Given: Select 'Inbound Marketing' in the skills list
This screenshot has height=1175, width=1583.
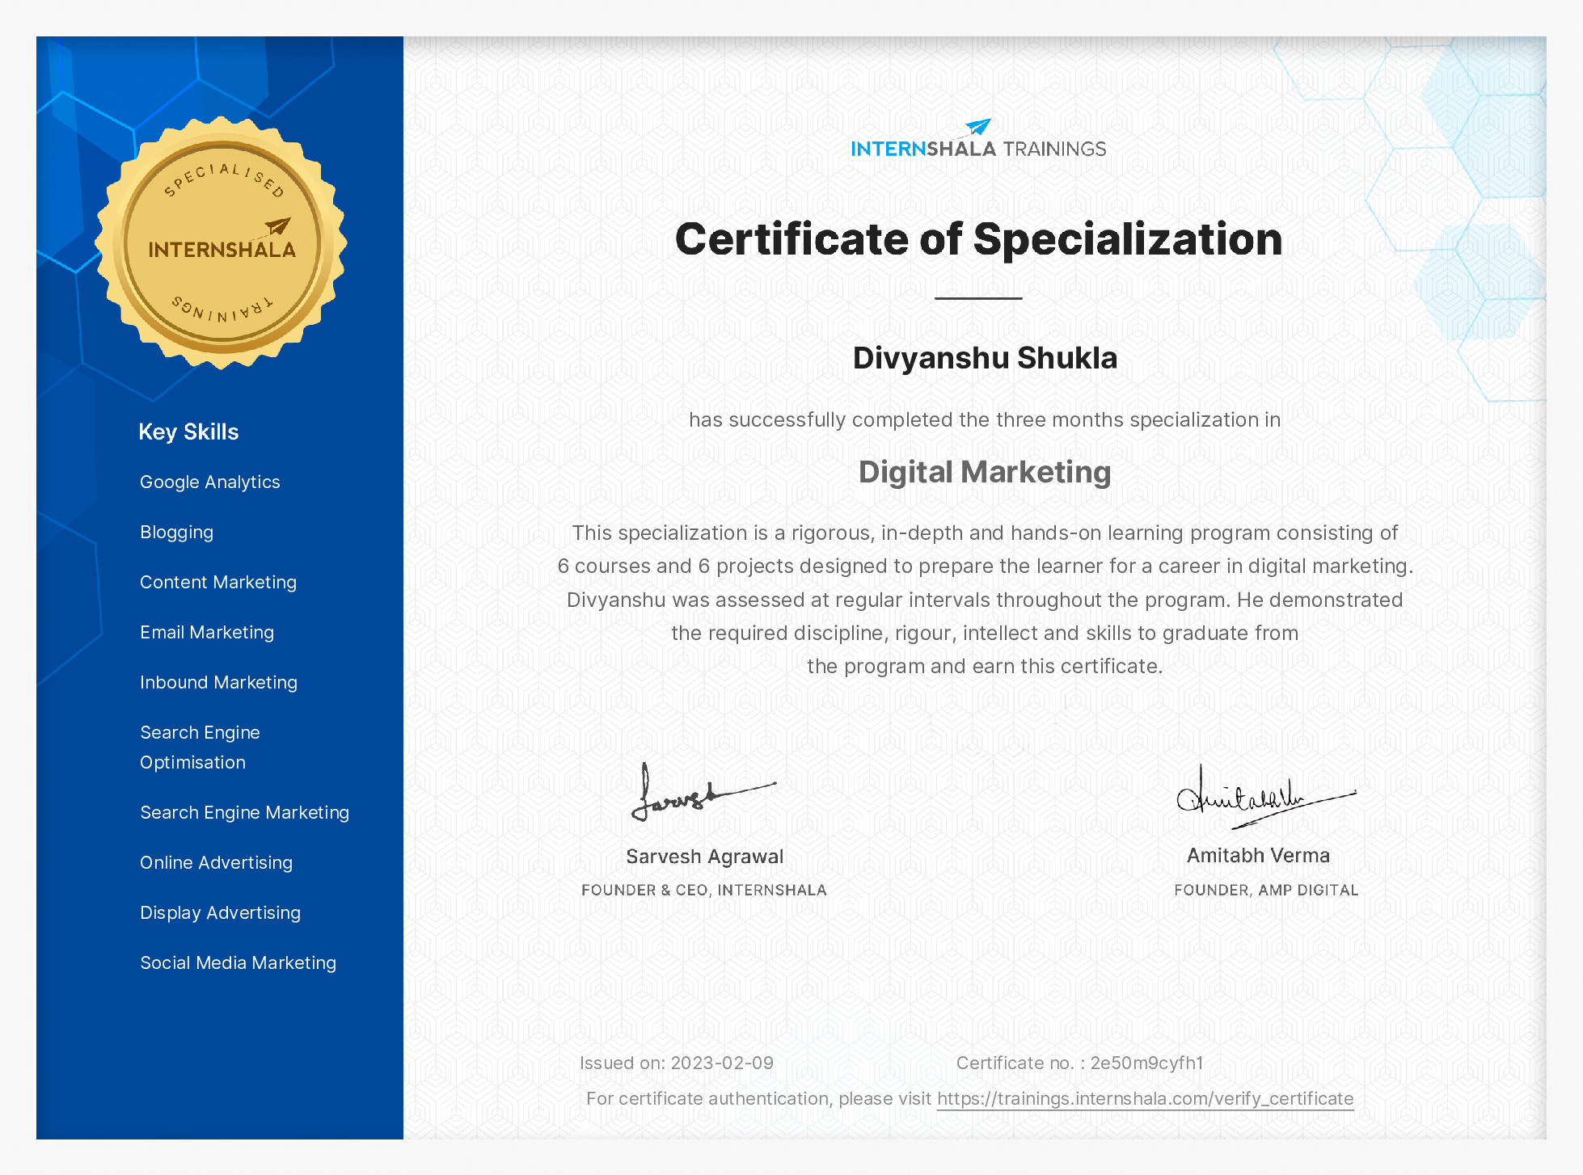Looking at the screenshot, I should click(x=218, y=682).
